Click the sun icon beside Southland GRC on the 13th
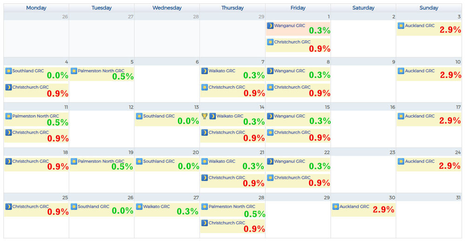The width and height of the screenshot is (465, 241). coord(139,116)
